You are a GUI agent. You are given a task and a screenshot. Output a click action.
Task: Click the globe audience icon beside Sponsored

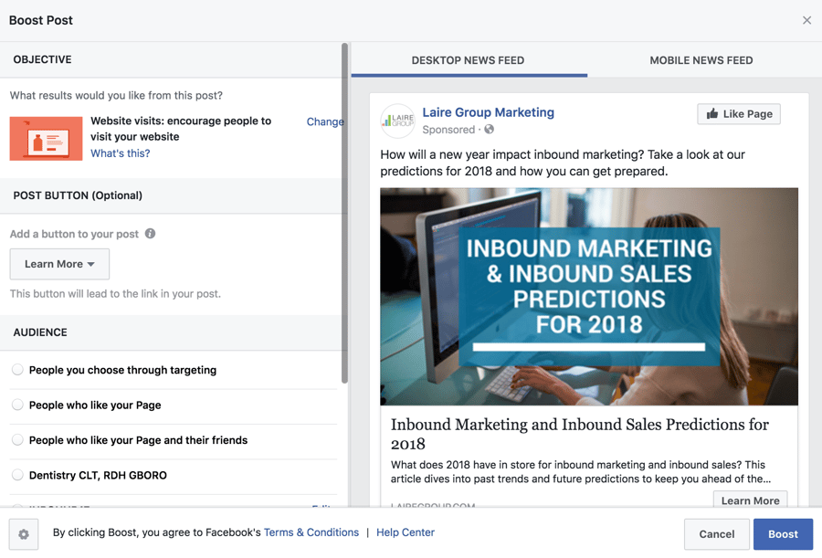pos(490,129)
